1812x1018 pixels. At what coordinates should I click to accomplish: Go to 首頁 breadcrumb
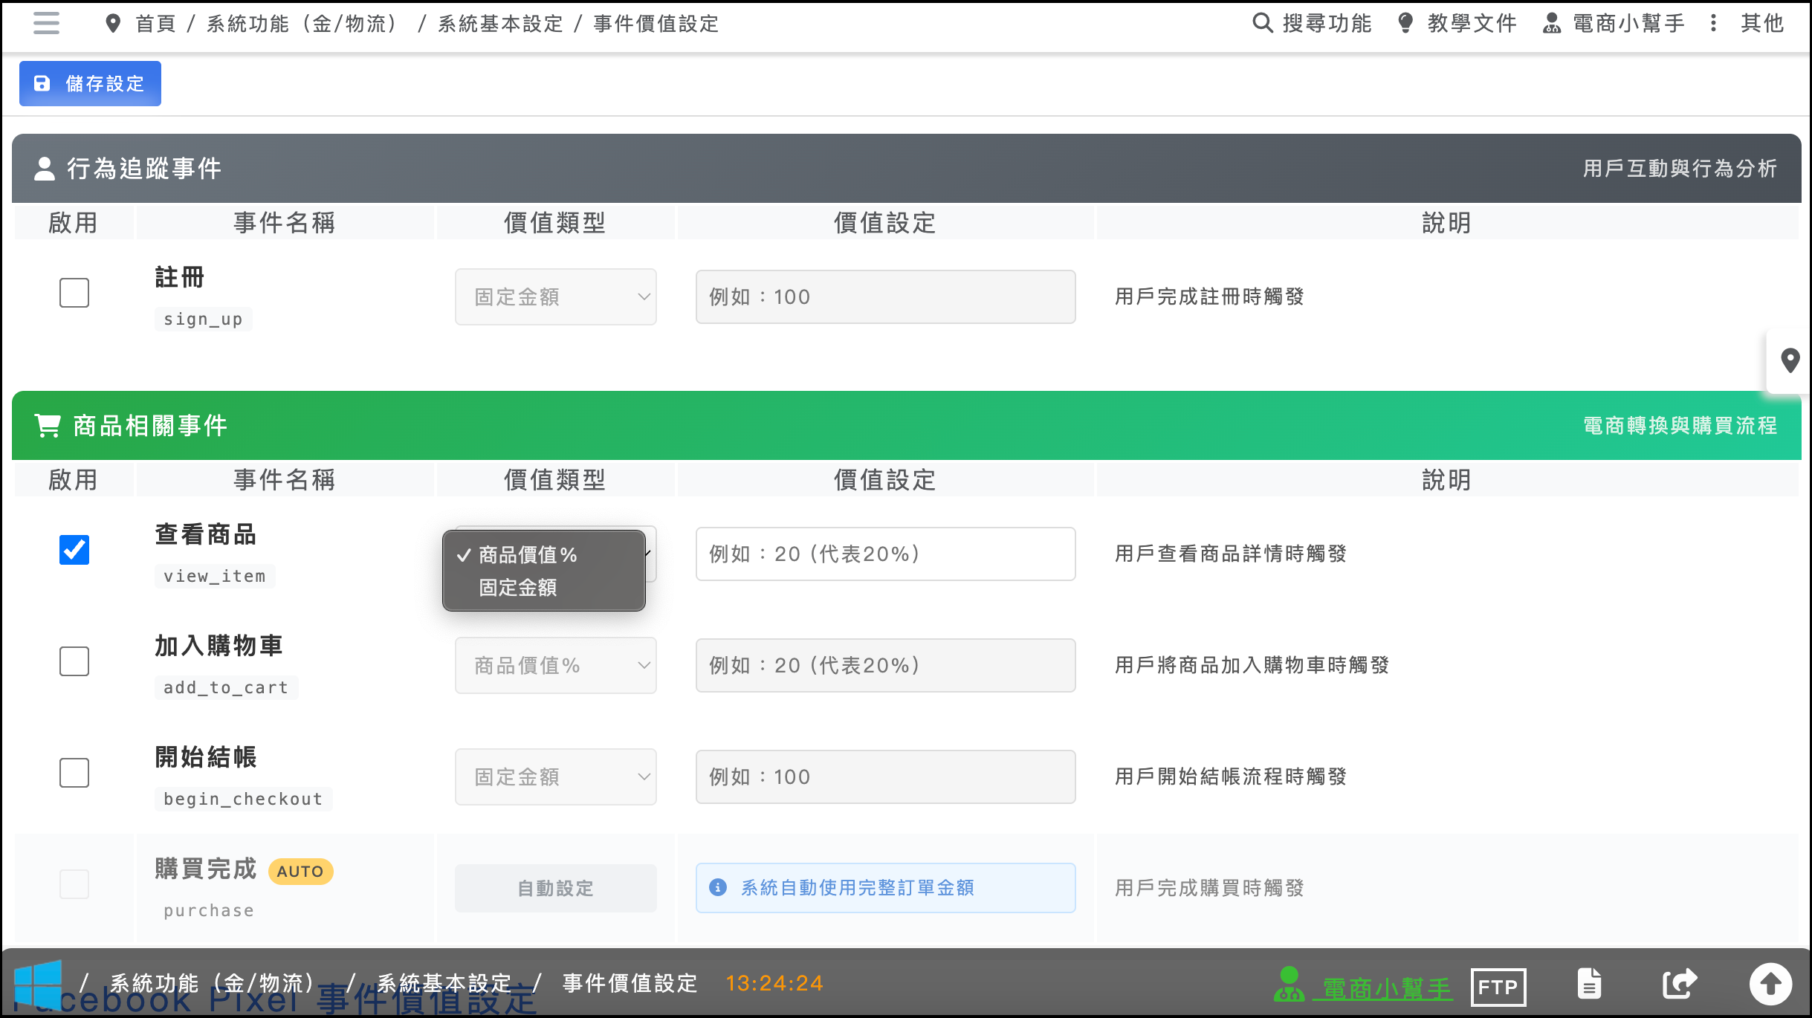click(x=156, y=24)
